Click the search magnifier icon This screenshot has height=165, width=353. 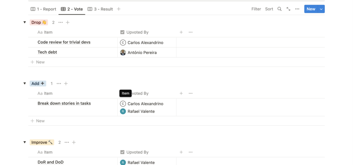280,9
